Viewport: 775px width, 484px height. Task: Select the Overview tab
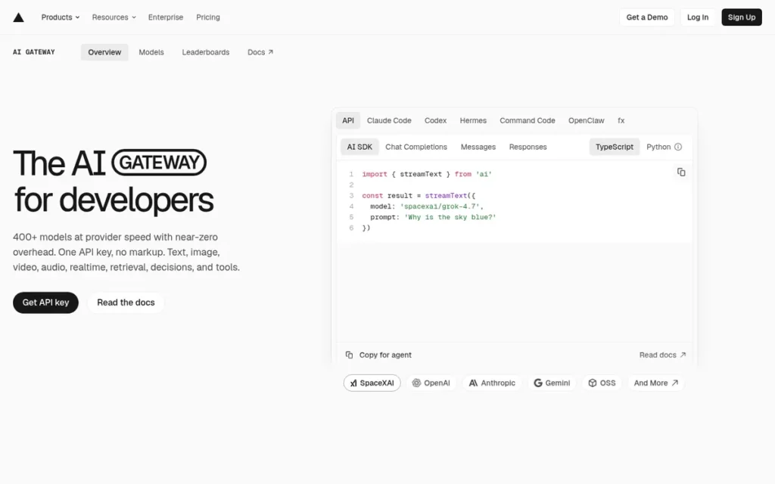pyautogui.click(x=104, y=52)
